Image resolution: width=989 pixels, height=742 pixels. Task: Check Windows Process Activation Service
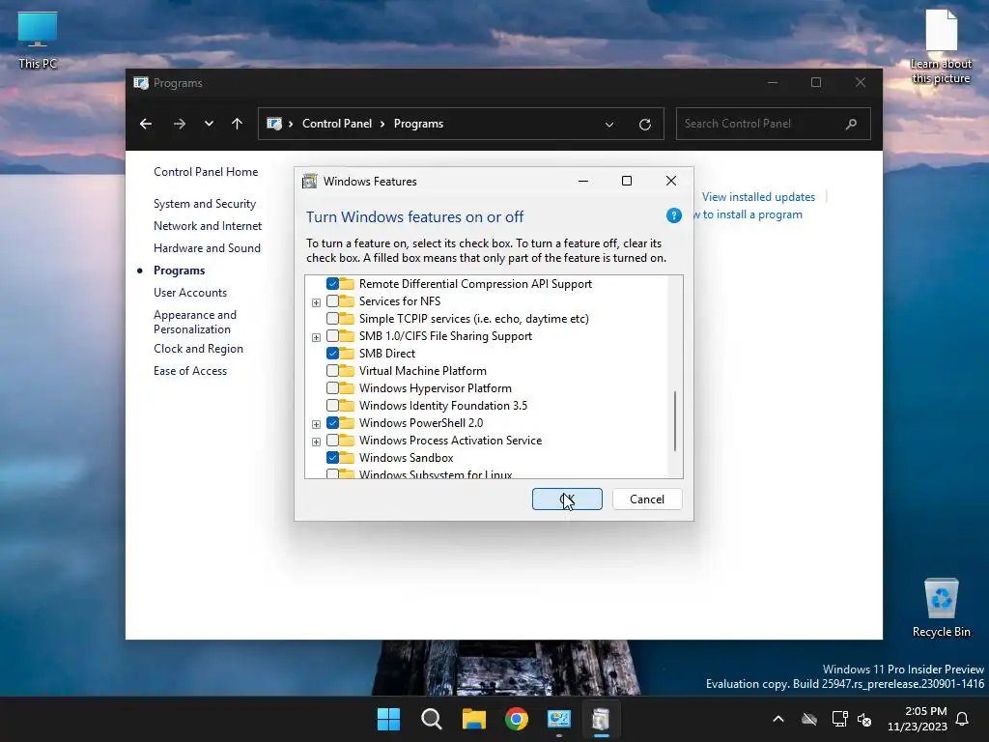coord(332,440)
